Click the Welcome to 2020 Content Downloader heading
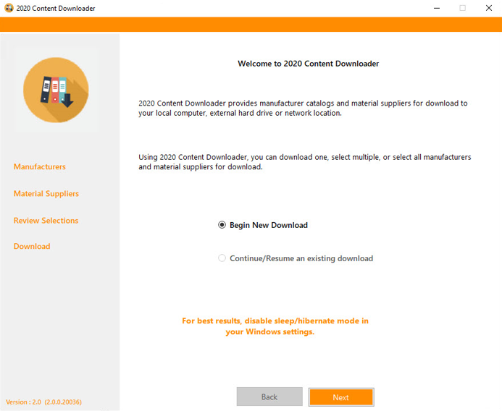 tap(309, 64)
